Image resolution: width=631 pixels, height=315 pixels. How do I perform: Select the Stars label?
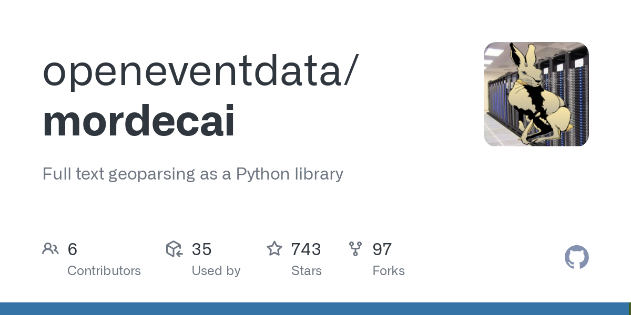coord(307,271)
